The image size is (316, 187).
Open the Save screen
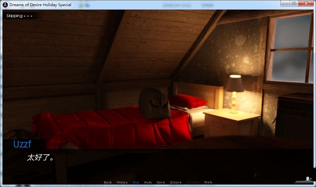(161, 182)
